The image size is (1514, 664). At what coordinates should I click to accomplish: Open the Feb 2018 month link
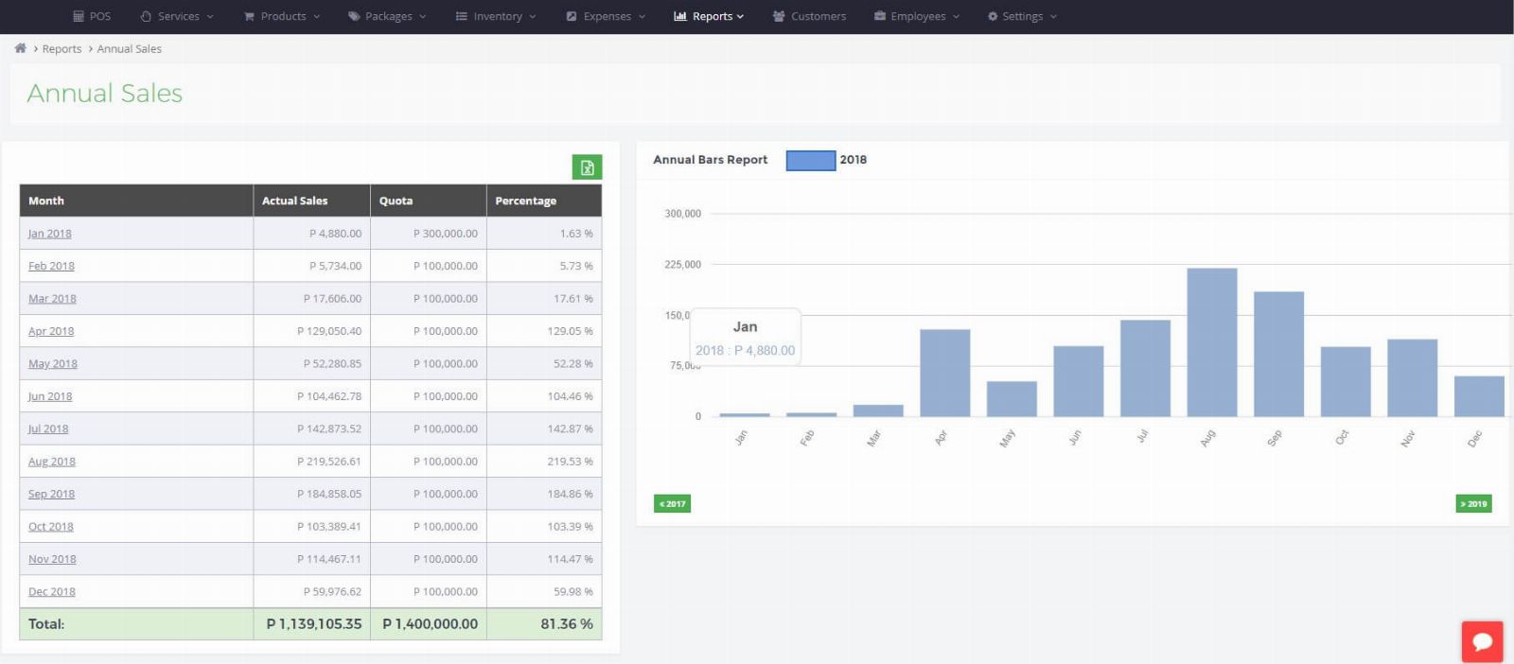point(51,266)
